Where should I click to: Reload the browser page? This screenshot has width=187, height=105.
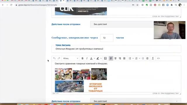click(x=11, y=5)
